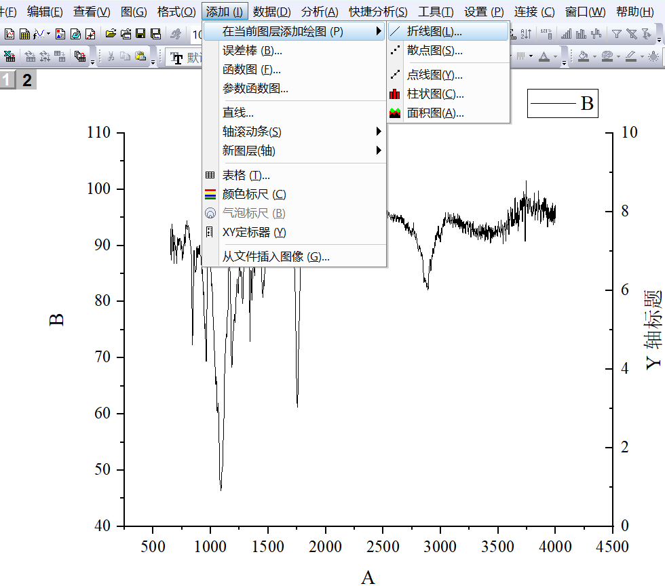Click the light bulb icon in toolbar
This screenshot has height=586, width=665.
(x=652, y=57)
